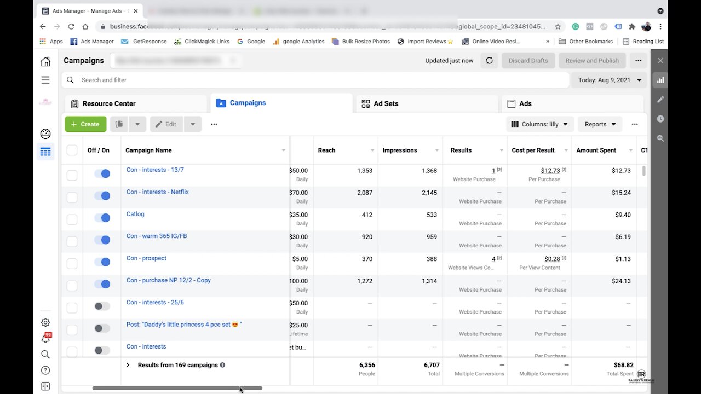Open the Columns: lilly dropdown
The height and width of the screenshot is (394, 701).
539,124
